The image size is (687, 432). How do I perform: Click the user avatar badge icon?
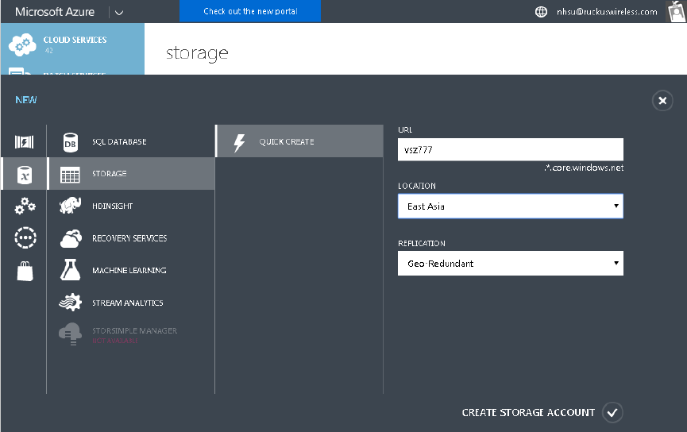[676, 11]
